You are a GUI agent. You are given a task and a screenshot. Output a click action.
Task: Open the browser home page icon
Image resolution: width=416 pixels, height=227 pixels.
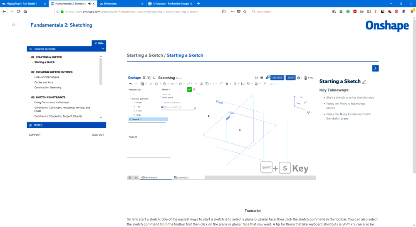tap(25, 11)
